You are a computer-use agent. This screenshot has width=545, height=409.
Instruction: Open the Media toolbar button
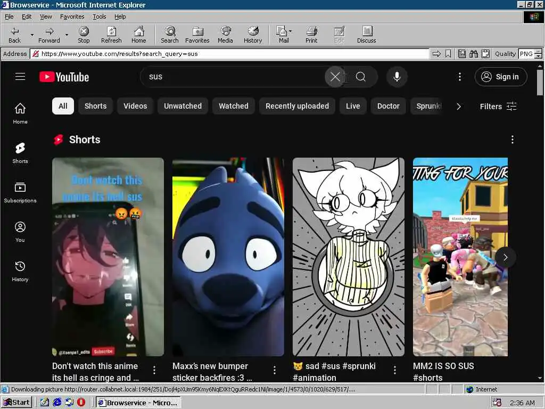point(225,35)
